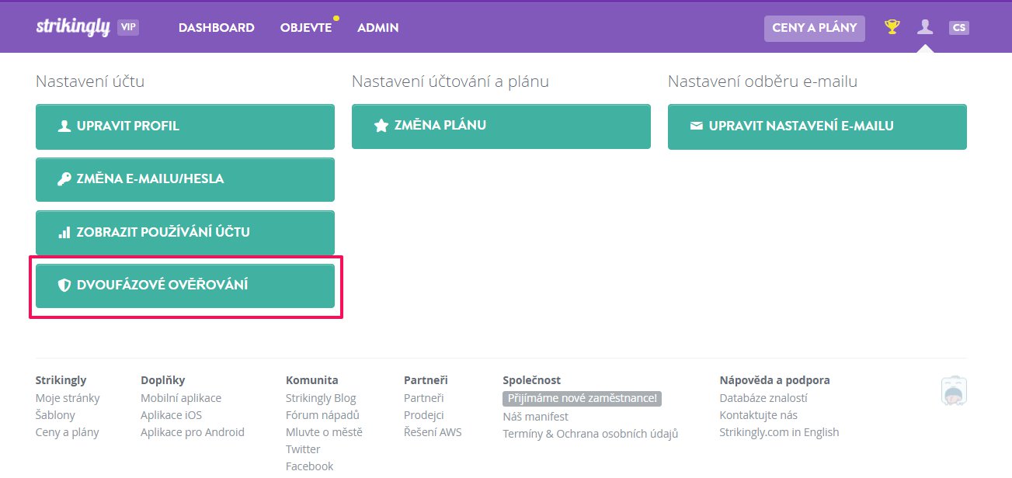
Task: Open Aplikace iOS link
Action: pyautogui.click(x=172, y=415)
